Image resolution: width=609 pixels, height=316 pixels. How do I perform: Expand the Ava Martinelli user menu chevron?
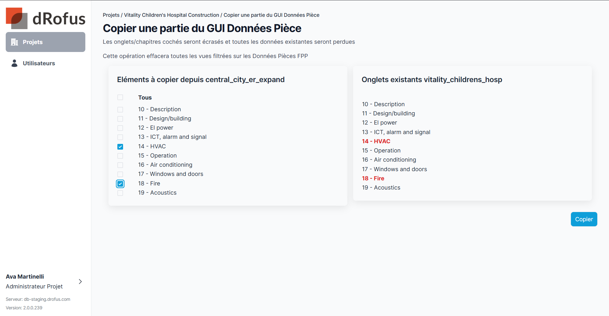[80, 281]
